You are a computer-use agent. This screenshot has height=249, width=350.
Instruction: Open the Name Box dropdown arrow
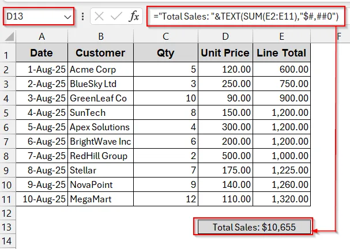[x=67, y=17]
